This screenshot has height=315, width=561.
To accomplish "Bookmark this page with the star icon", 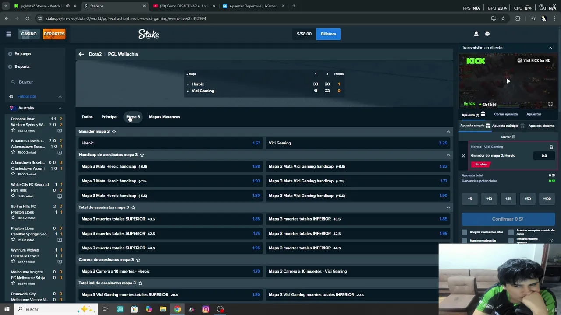I will 503,18.
